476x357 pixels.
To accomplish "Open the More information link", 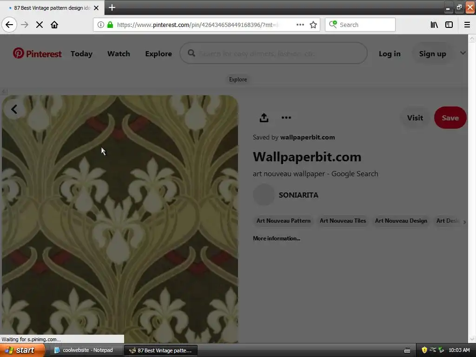I will point(276,238).
